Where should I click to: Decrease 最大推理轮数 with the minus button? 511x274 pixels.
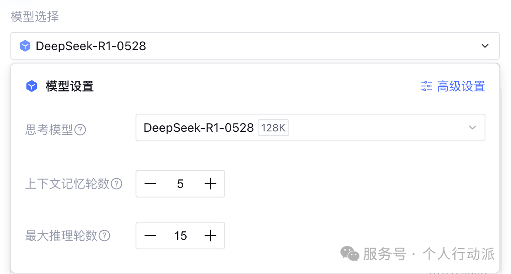click(x=150, y=236)
